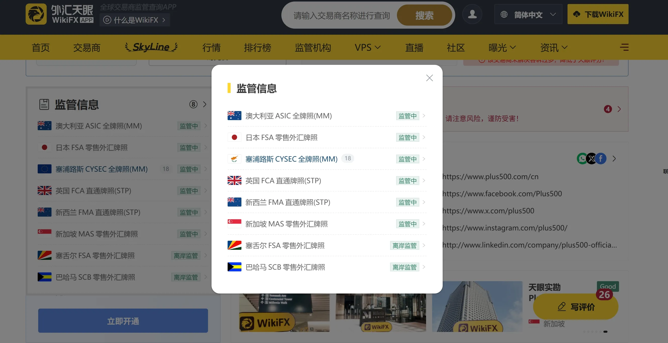Screen dimensions: 668x343
Task: Select 新加坡 MAS 零售外汇牌照 in popup
Action: tap(287, 224)
